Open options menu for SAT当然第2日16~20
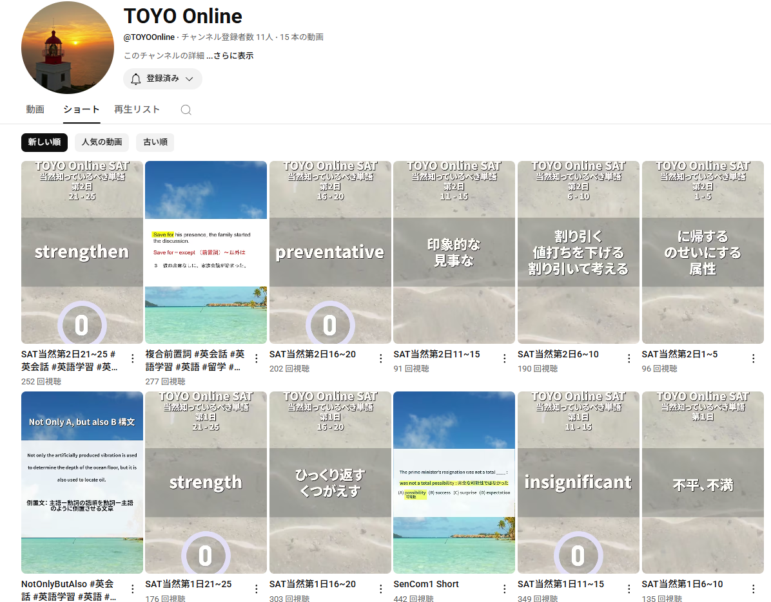 (381, 359)
